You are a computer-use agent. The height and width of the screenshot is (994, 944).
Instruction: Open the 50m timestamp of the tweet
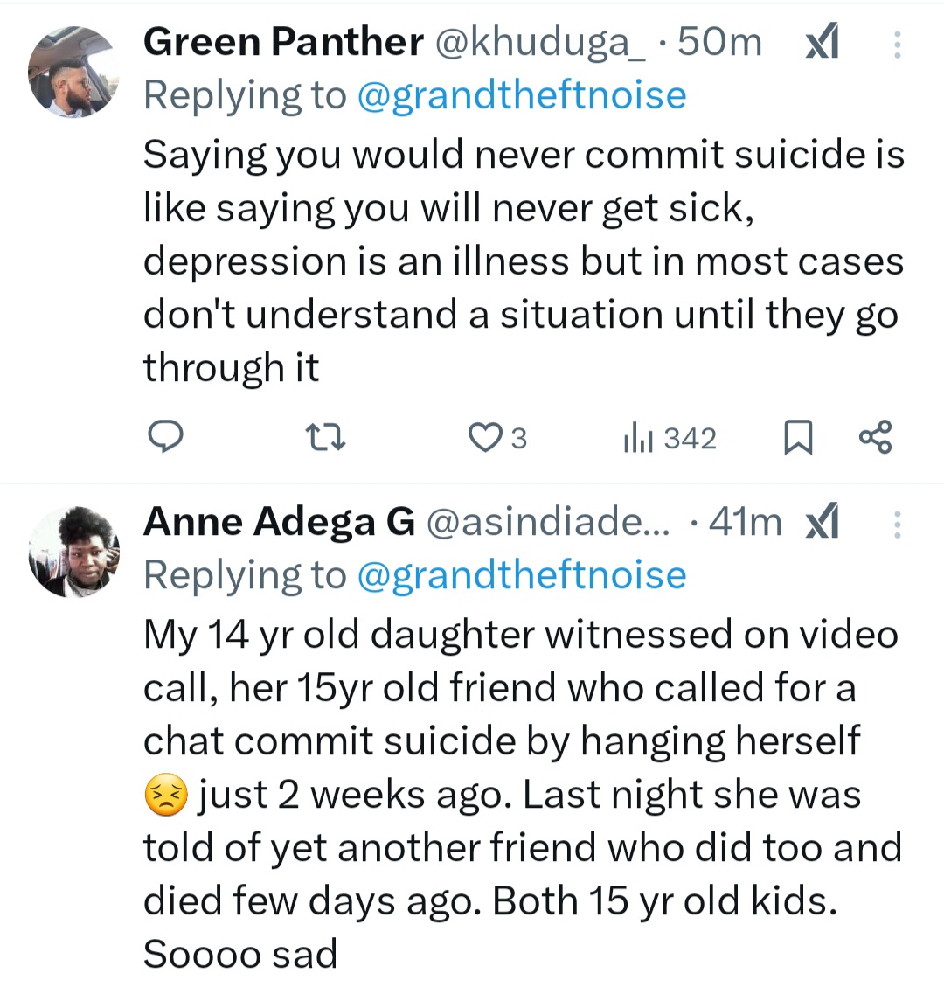(x=719, y=42)
